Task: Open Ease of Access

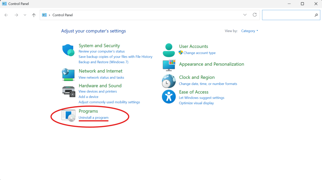Action: click(x=194, y=92)
